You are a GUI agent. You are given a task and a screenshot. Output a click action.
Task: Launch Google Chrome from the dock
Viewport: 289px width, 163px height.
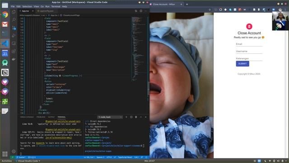pyautogui.click(x=5, y=14)
